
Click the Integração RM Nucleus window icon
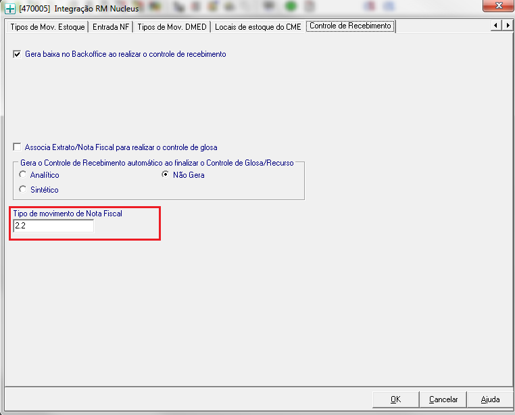coord(10,9)
